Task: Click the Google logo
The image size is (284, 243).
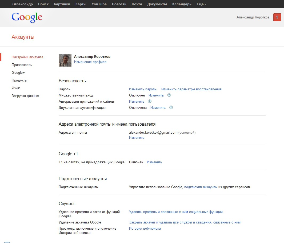Action: pyautogui.click(x=27, y=17)
